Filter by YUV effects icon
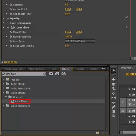The image size is (136, 136). (x=63, y=74)
